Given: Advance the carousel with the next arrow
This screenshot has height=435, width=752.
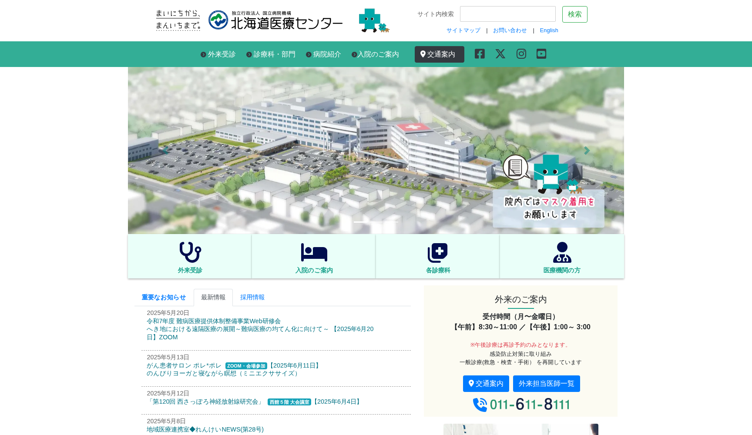Looking at the screenshot, I should 587,151.
